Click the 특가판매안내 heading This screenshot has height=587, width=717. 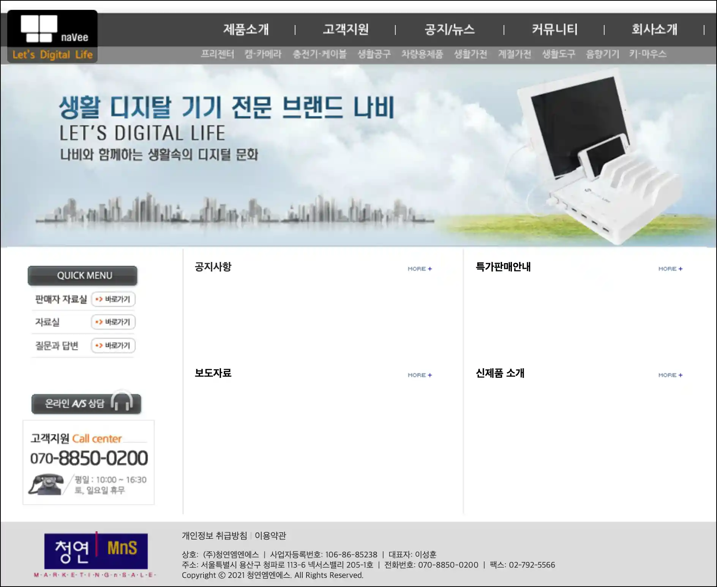503,267
